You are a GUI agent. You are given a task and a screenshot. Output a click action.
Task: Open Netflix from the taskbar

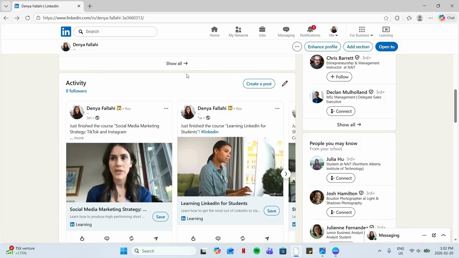(x=243, y=251)
